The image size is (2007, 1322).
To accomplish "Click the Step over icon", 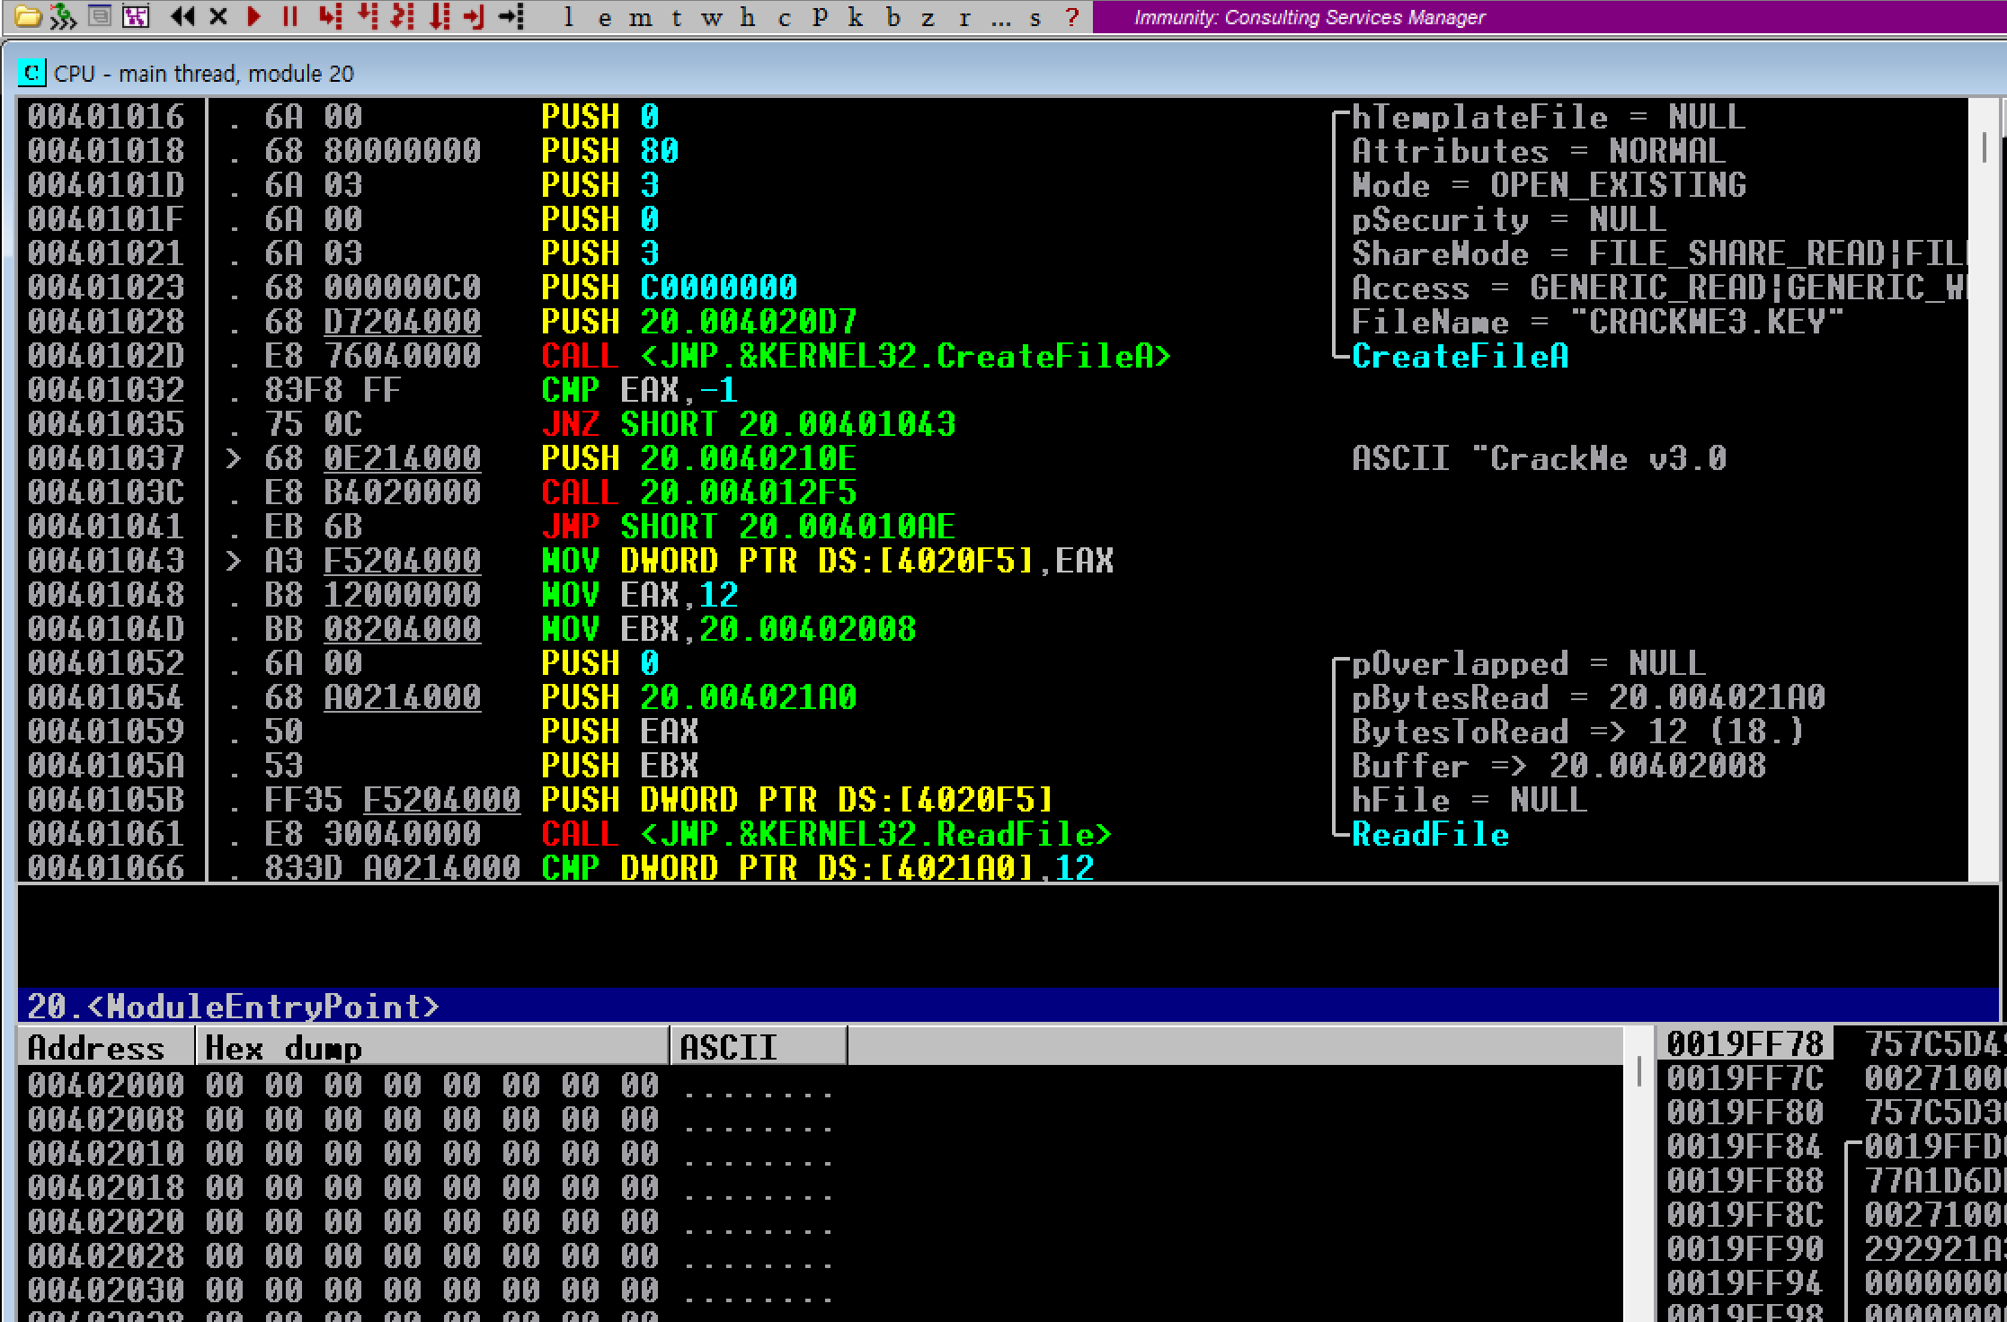I will click(368, 16).
